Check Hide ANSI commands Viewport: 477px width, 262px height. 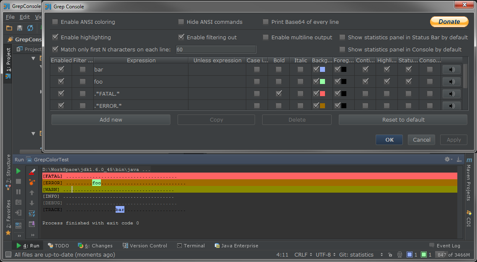click(181, 22)
